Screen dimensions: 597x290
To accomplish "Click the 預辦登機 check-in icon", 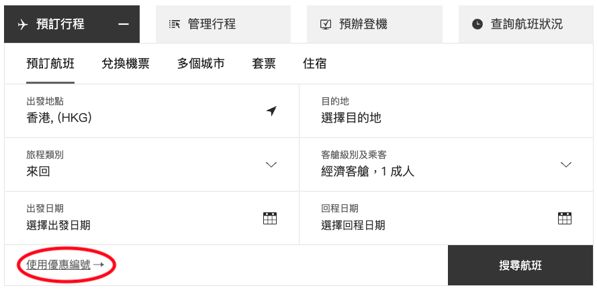I will [326, 24].
